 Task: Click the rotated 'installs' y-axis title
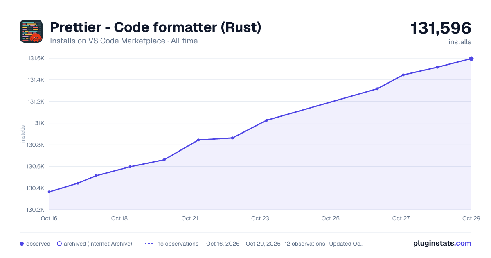coord(23,134)
